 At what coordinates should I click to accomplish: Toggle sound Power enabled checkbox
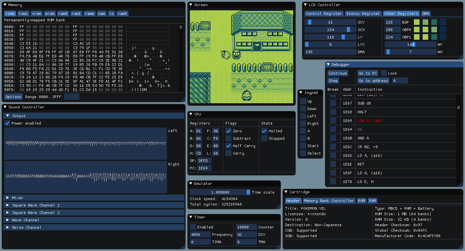[x=7, y=123]
